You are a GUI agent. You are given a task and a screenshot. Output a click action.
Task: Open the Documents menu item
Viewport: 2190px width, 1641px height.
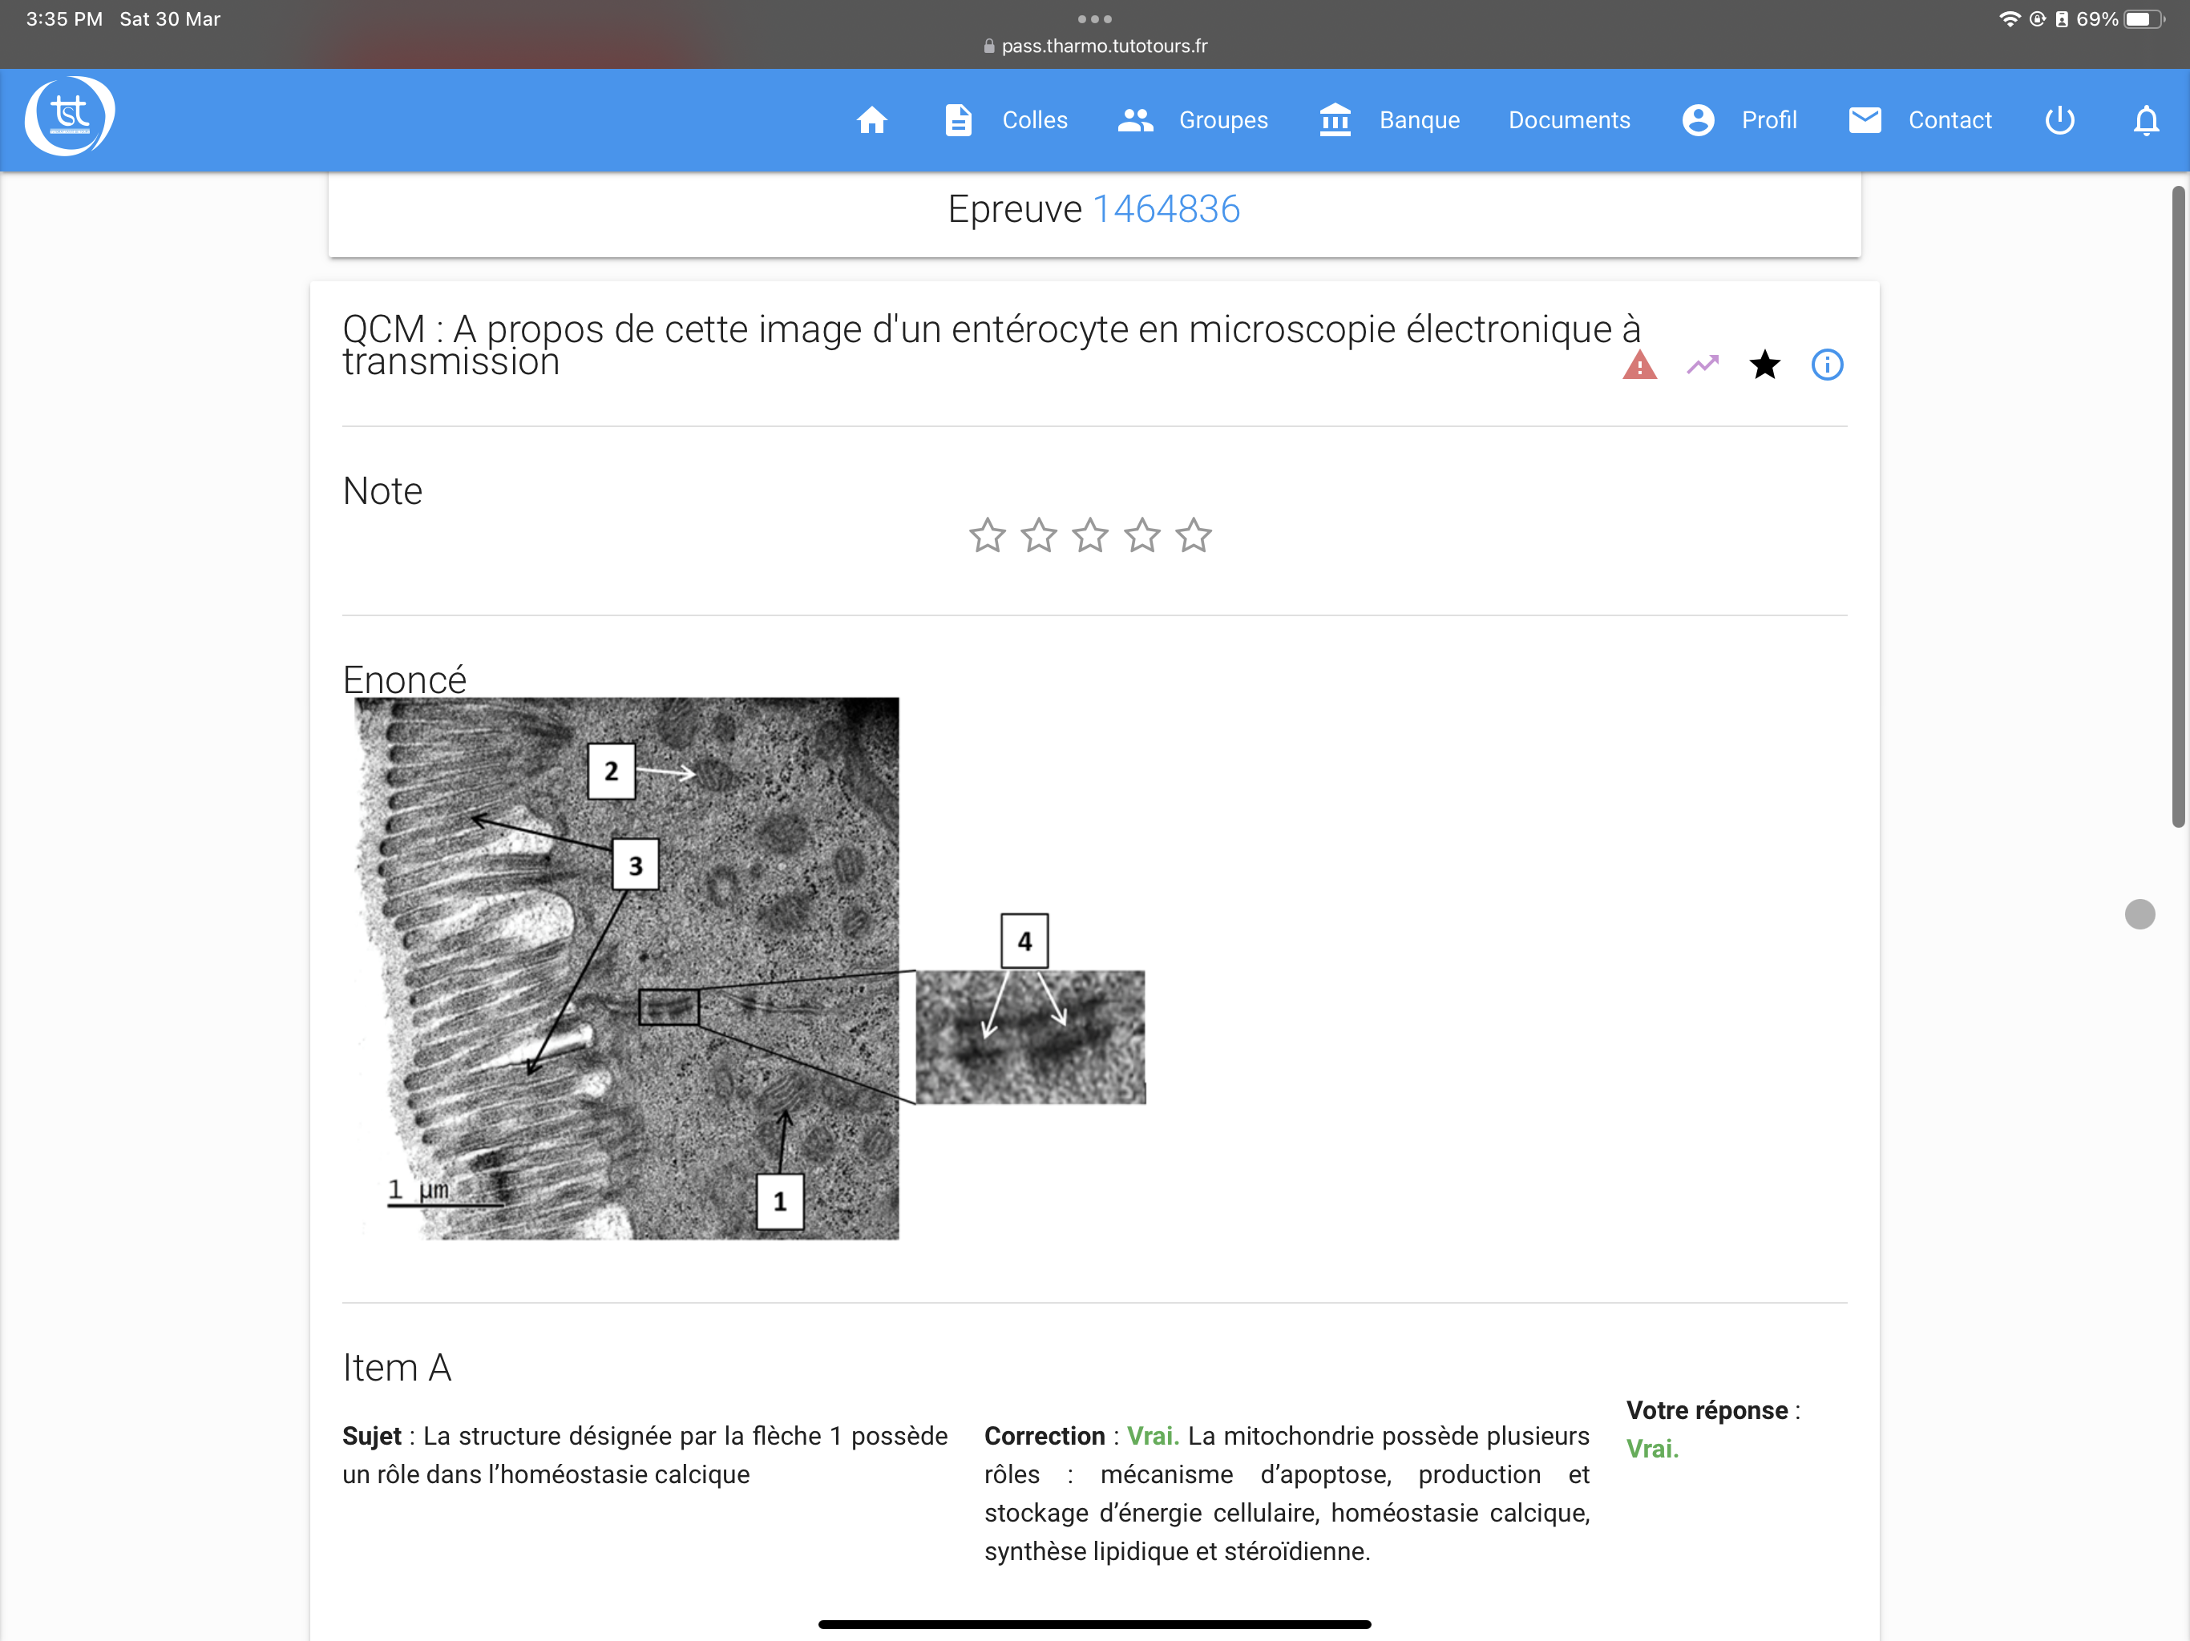(x=1568, y=119)
